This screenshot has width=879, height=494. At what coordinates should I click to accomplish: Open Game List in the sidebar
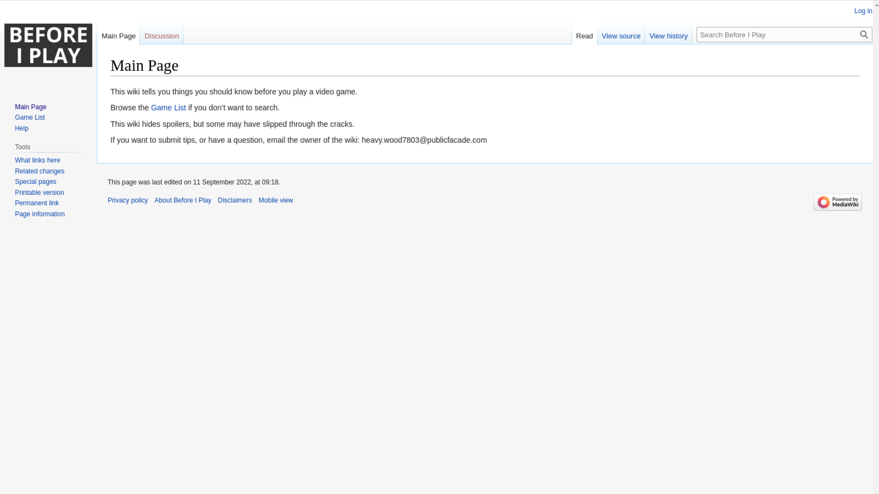click(x=30, y=118)
